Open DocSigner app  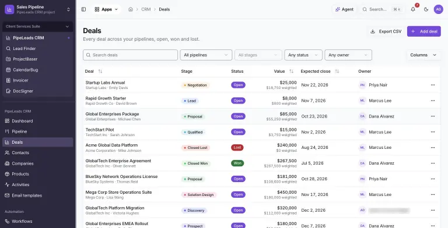coord(37,91)
